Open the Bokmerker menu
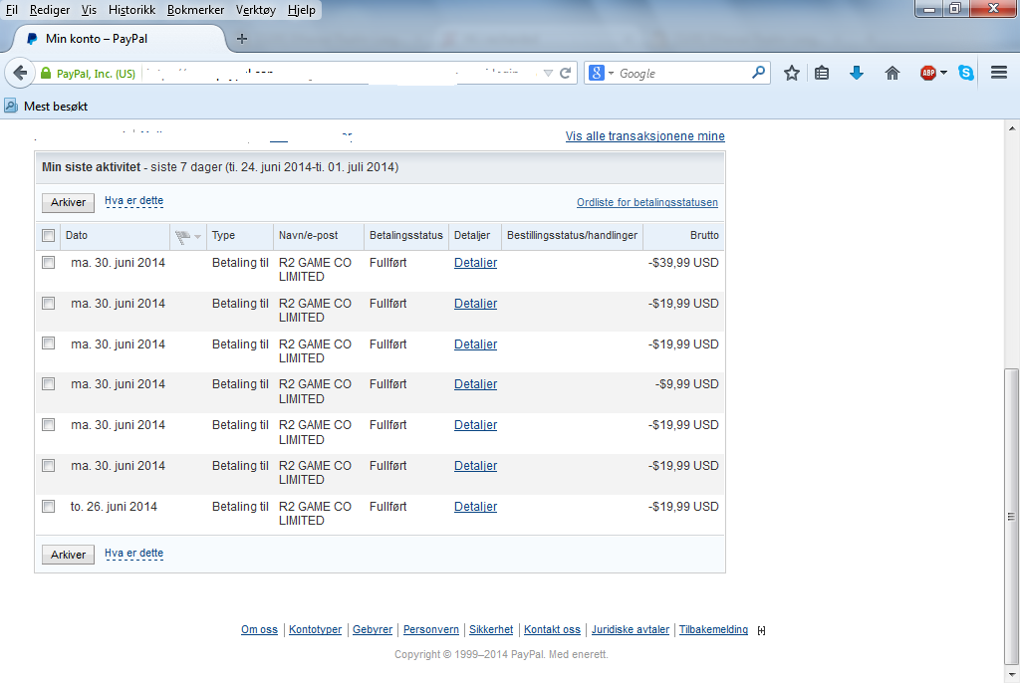 [x=195, y=9]
